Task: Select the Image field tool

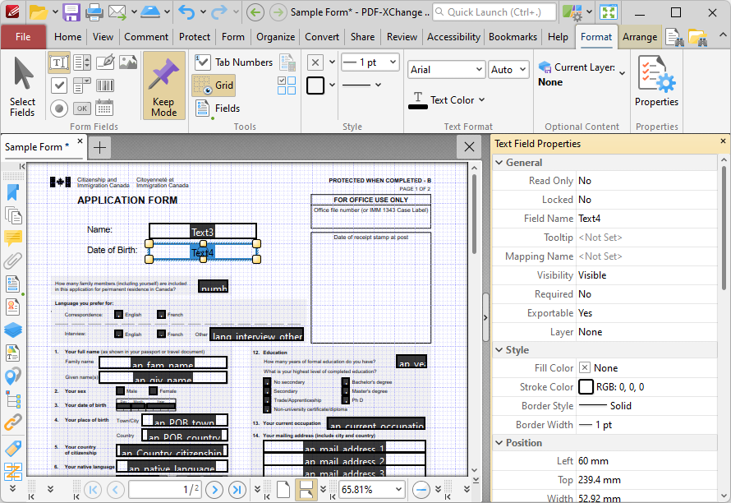Action: (x=128, y=62)
